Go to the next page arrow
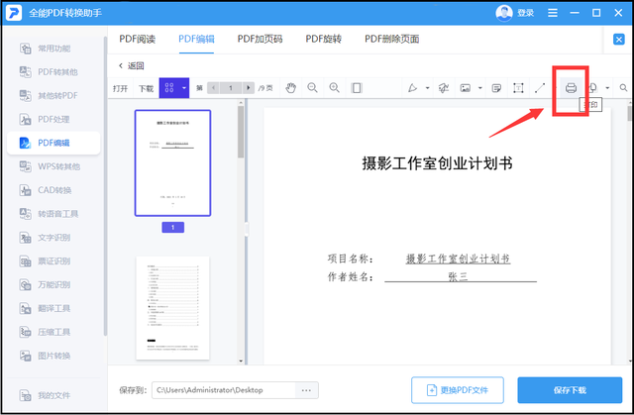The image size is (634, 415). [x=249, y=88]
